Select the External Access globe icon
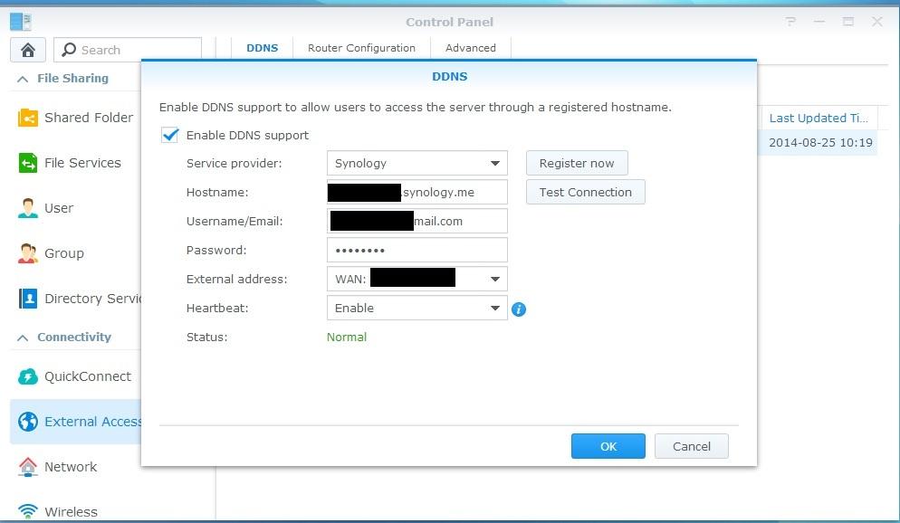This screenshot has width=900, height=523. click(27, 422)
